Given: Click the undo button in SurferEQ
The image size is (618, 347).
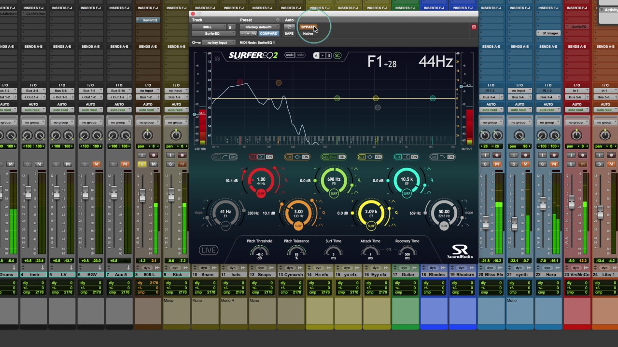Looking at the screenshot, I should click(x=290, y=55).
